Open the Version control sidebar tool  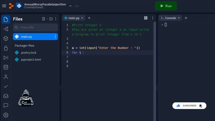[6, 29]
